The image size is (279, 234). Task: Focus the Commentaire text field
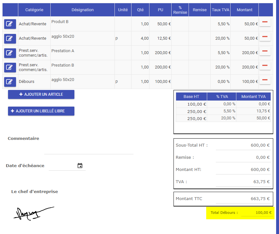[89, 149]
